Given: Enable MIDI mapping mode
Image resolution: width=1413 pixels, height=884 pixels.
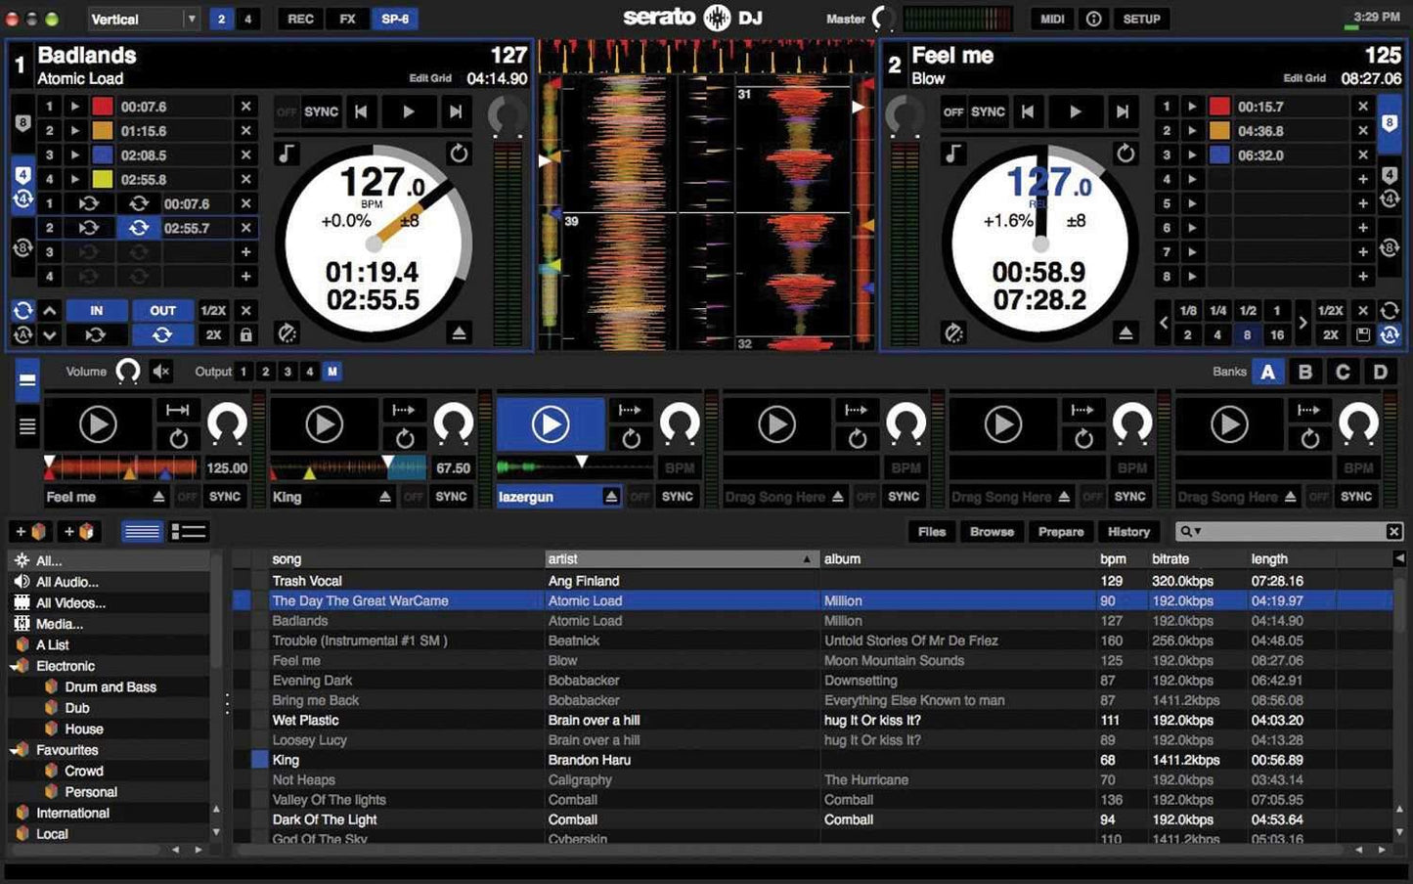Looking at the screenshot, I should (x=1051, y=19).
